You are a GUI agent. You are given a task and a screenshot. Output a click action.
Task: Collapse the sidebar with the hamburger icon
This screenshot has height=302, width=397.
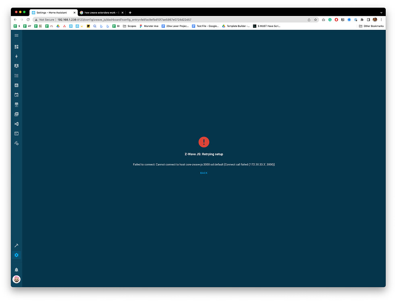(16, 35)
